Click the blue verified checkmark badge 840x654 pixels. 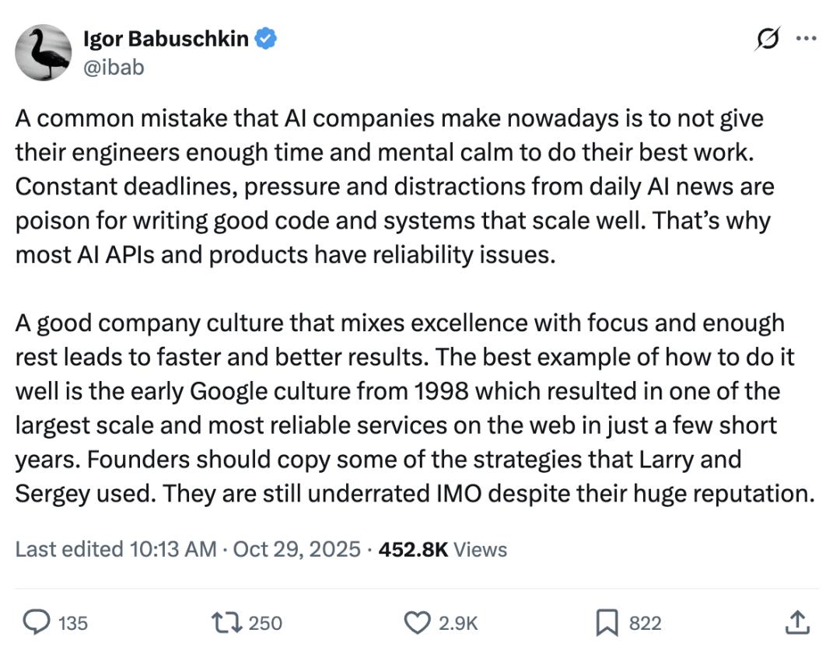click(266, 39)
